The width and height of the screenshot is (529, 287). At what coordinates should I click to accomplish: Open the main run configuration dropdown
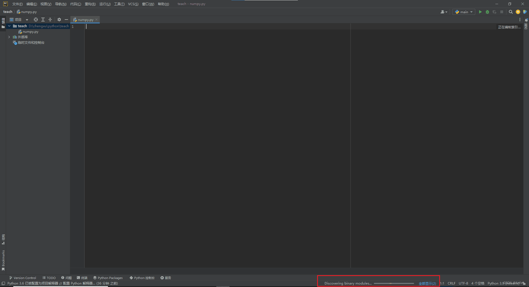point(464,12)
